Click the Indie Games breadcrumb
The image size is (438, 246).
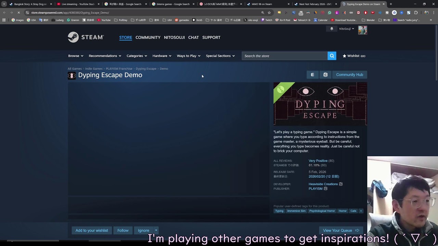pyautogui.click(x=94, y=69)
